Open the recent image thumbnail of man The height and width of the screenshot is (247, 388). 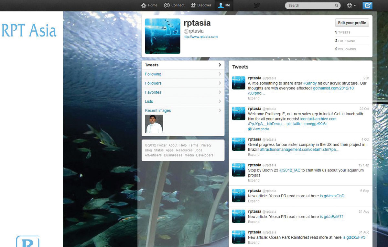[x=154, y=124]
